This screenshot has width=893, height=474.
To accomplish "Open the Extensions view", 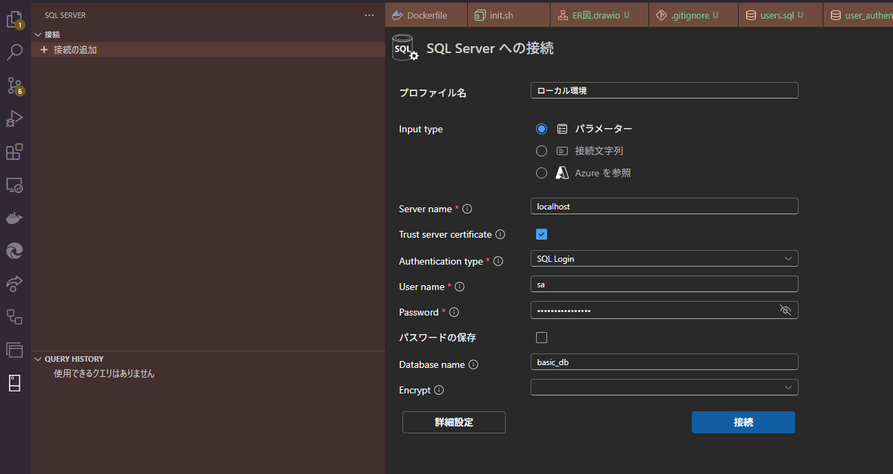I will [14, 152].
